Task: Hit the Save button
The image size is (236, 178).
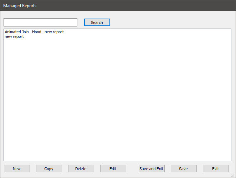Action: coord(184,169)
